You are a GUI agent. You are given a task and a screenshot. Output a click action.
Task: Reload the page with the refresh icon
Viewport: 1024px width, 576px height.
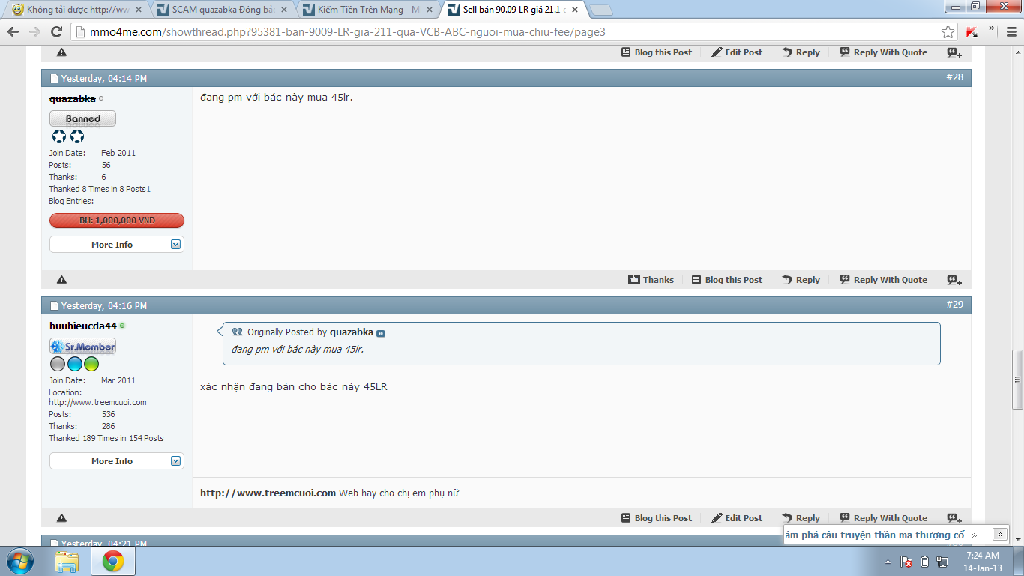click(56, 31)
